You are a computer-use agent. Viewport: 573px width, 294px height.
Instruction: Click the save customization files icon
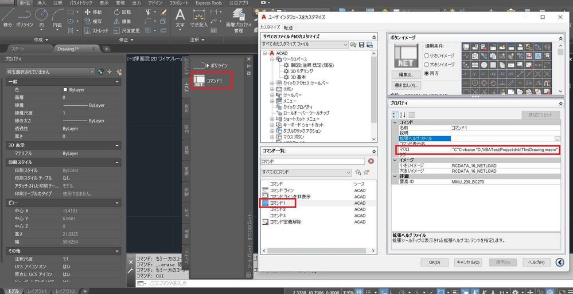pos(362,45)
